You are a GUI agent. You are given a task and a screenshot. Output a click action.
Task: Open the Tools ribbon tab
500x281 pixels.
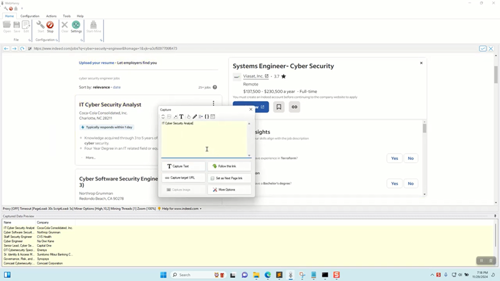[67, 16]
